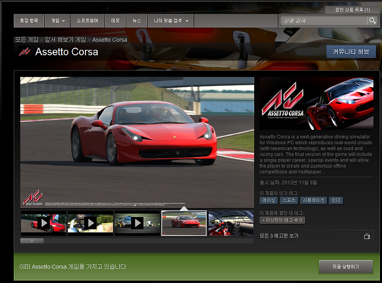Viewport: 382px width, 283px height.
Task: Open the 특집 항목 menu tab
Action: (x=29, y=21)
